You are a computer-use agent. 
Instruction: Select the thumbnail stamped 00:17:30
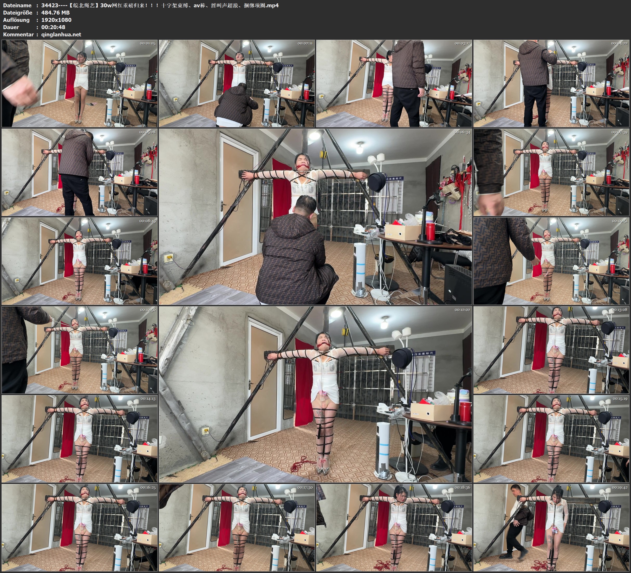click(x=237, y=527)
